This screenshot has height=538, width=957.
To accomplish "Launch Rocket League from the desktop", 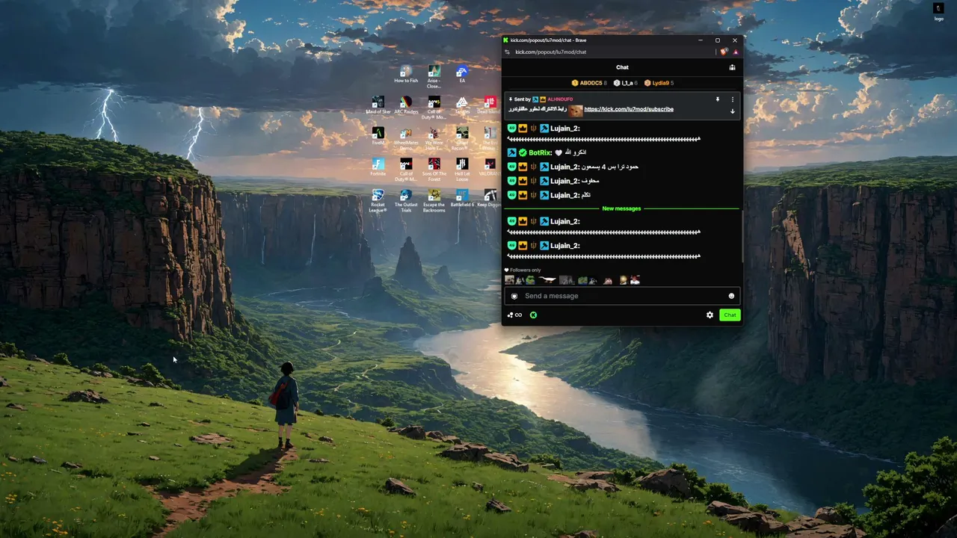I will [x=378, y=200].
